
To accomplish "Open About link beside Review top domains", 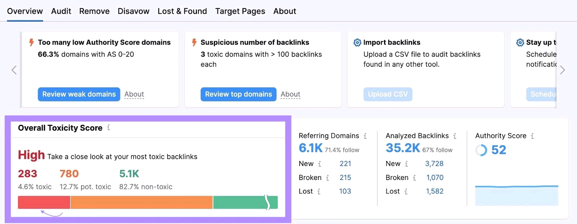I will click(x=290, y=94).
